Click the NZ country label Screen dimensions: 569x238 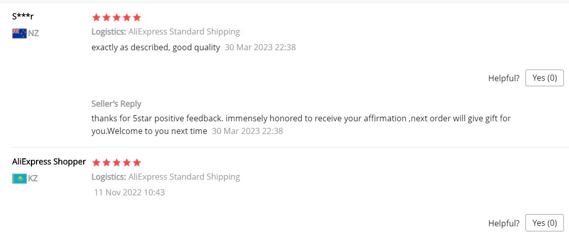(x=33, y=33)
